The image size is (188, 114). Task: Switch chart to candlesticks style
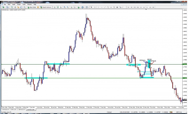58,7
